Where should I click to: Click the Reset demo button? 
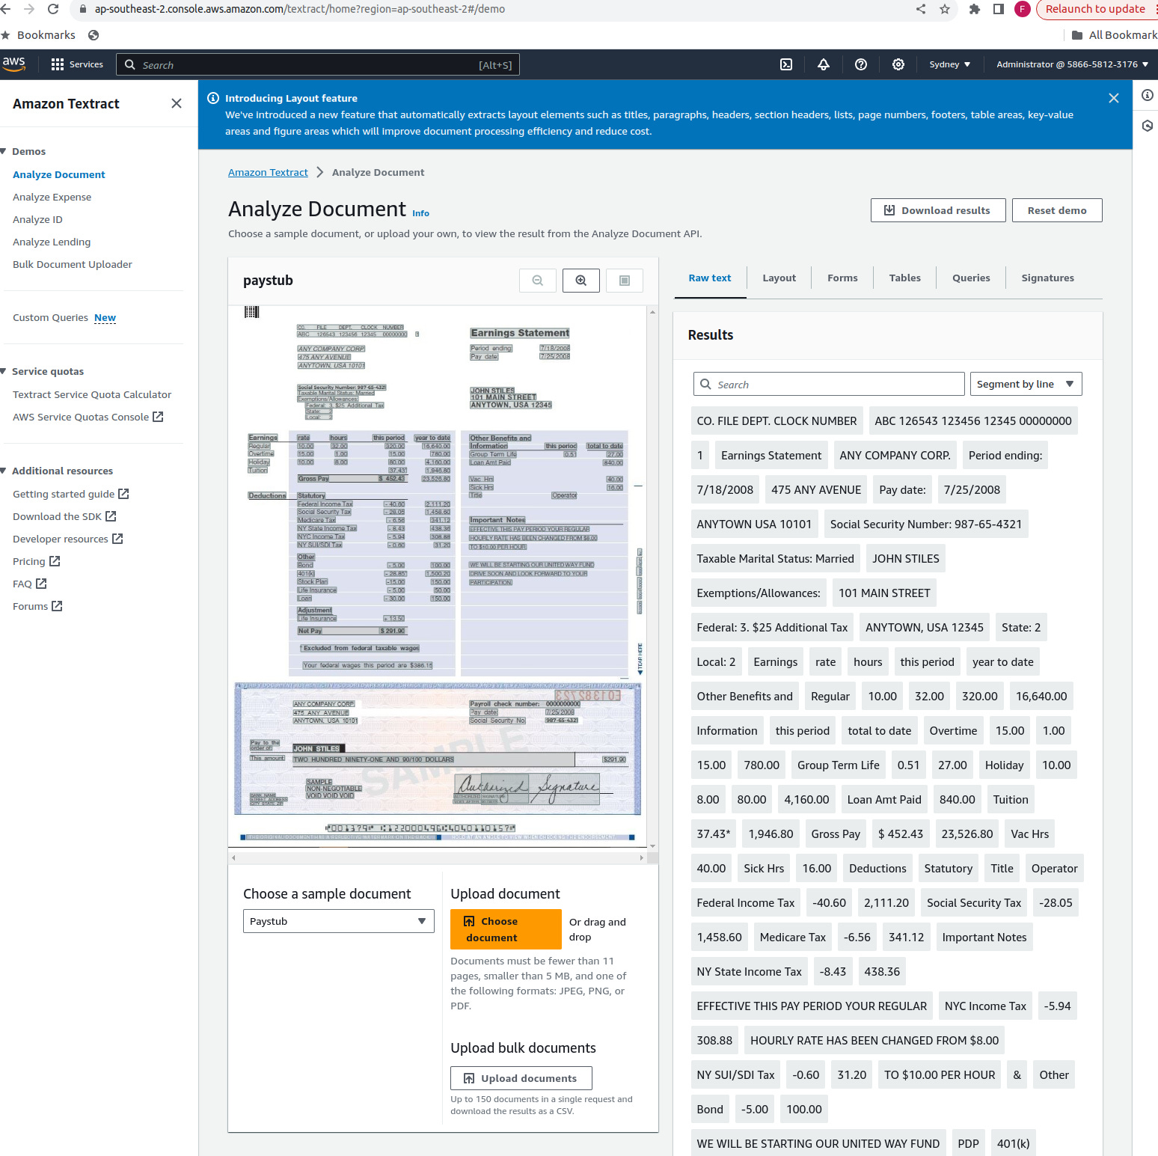tap(1057, 210)
